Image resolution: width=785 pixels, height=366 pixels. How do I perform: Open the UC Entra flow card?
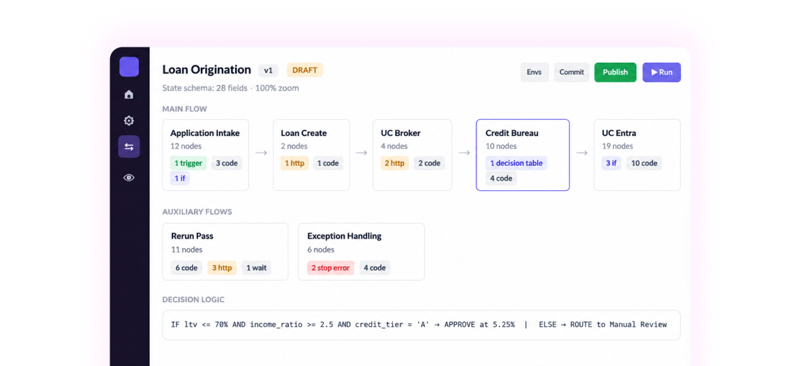pos(637,155)
